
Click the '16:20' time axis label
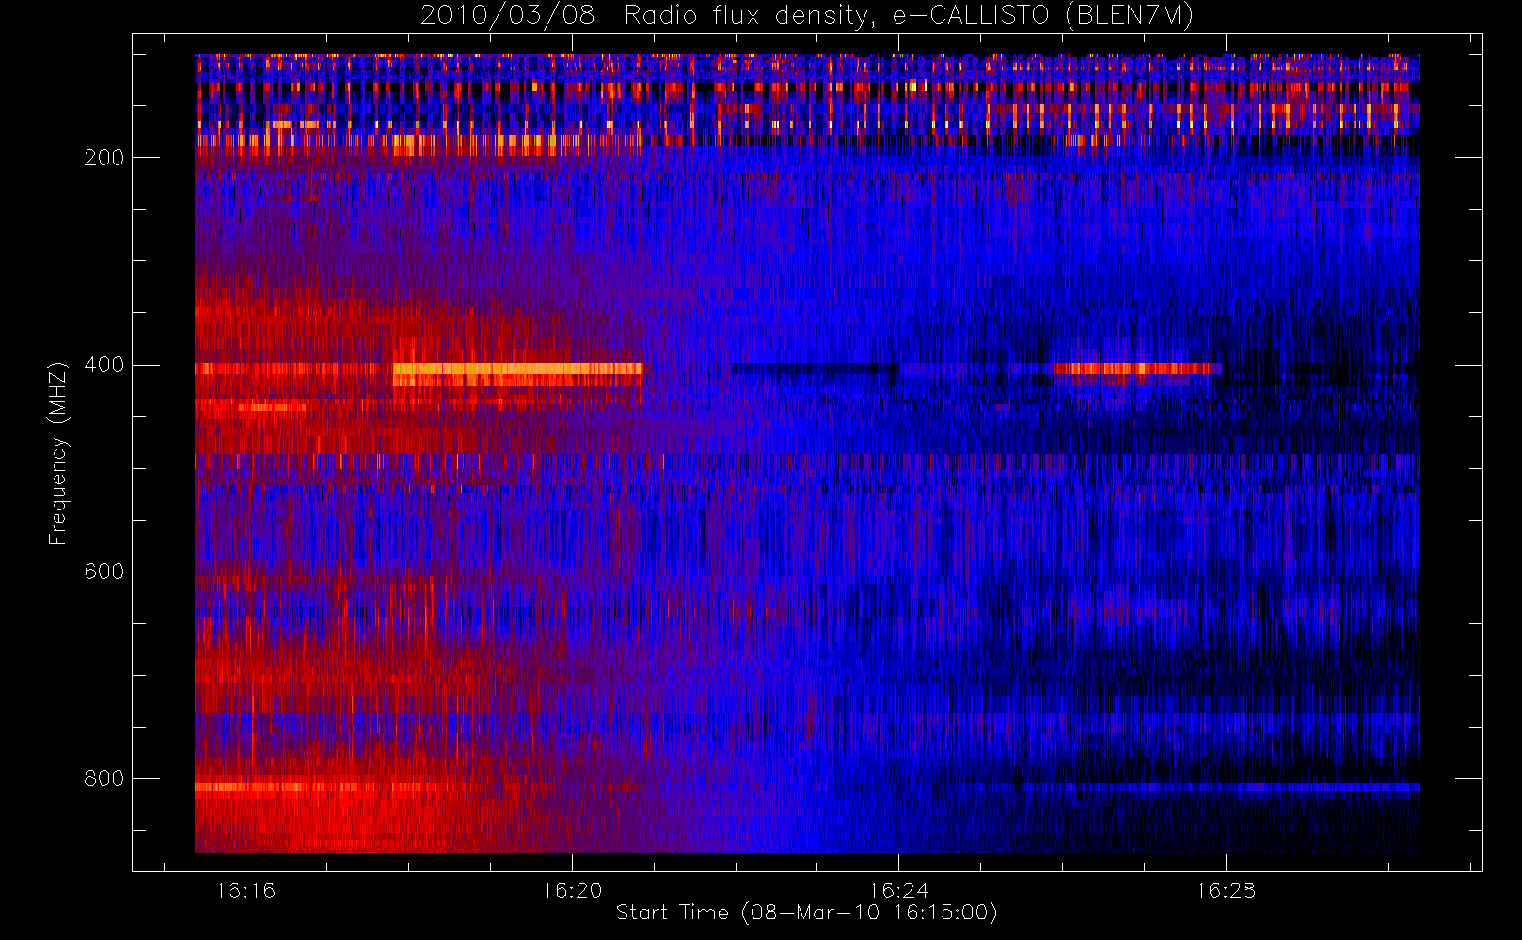(572, 890)
